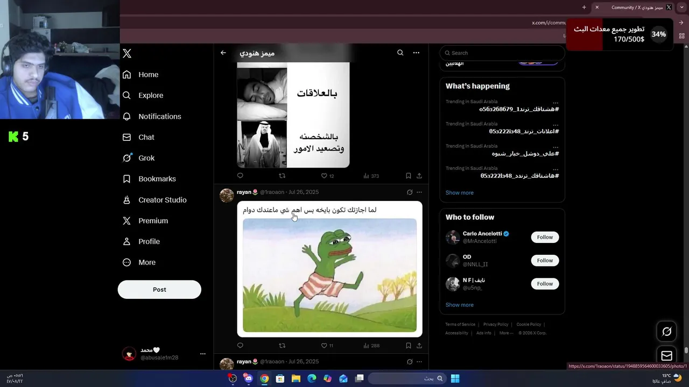View analytics of the 288 views post
689x387 pixels.
pyautogui.click(x=371, y=346)
